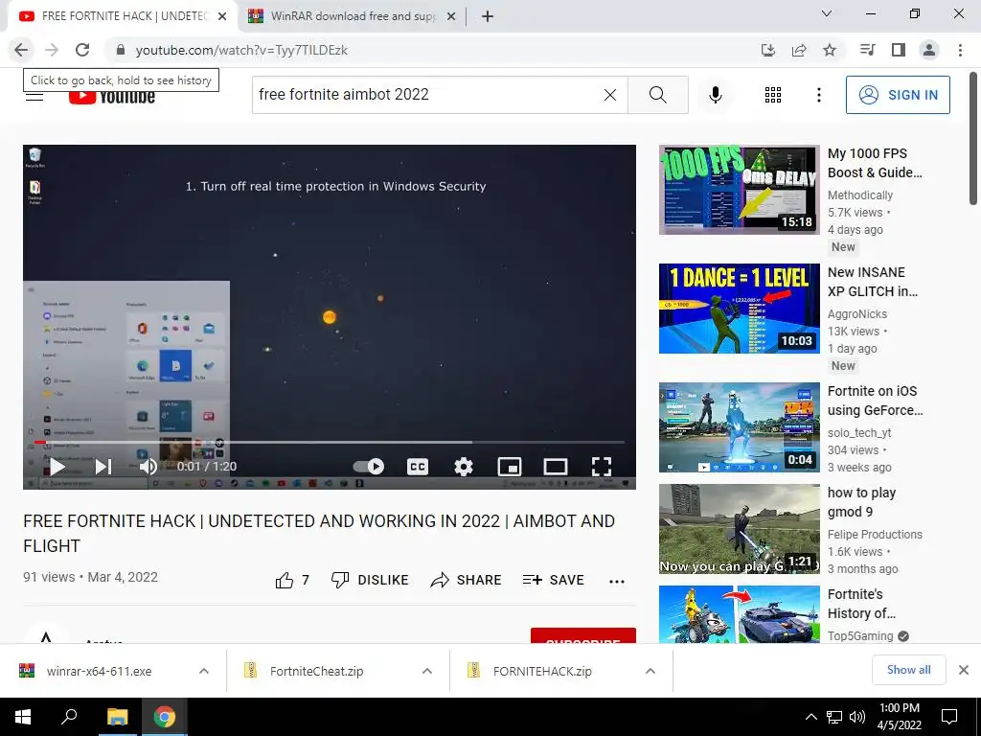The image size is (981, 736).
Task: Click Show all downloads
Action: (x=908, y=670)
